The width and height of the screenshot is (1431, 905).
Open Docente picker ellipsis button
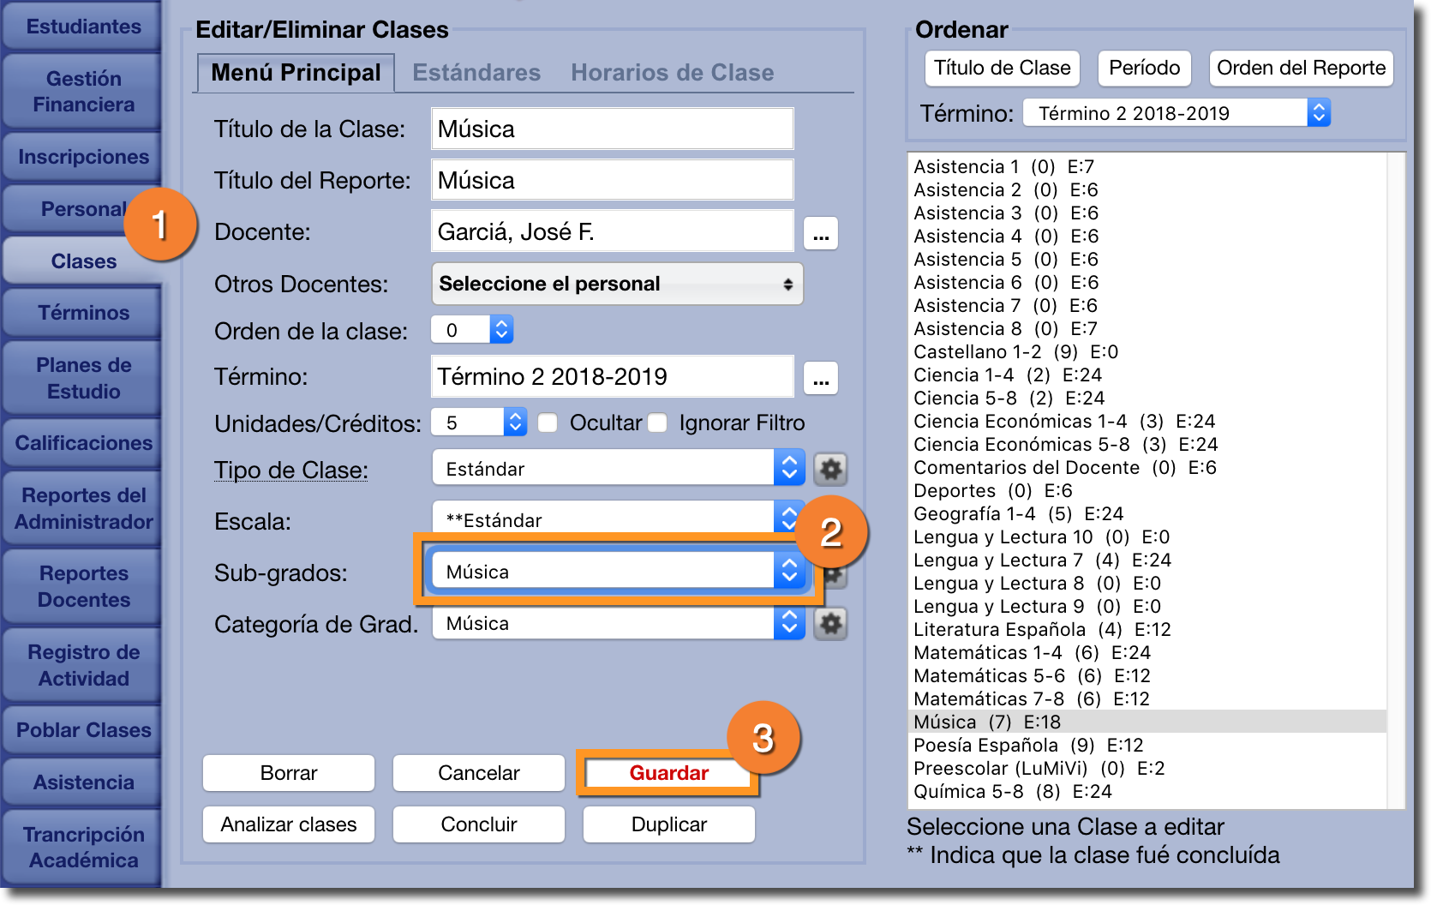click(x=820, y=233)
